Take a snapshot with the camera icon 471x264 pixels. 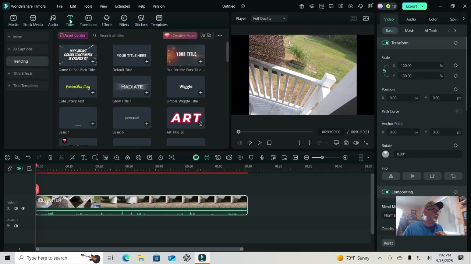pyautogui.click(x=346, y=143)
